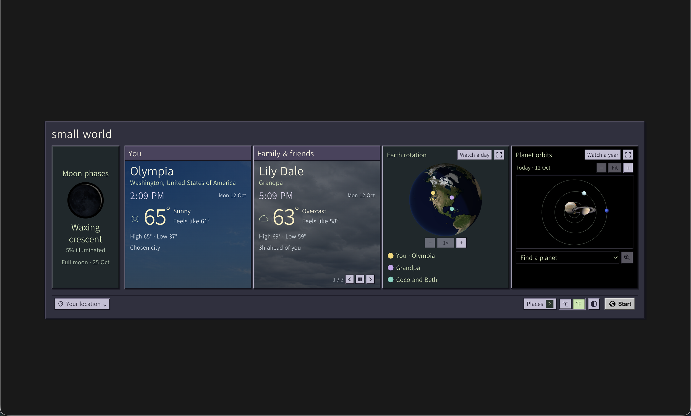The image size is (691, 416).
Task: Speed up Earth rotation with plus
Action: coord(461,243)
